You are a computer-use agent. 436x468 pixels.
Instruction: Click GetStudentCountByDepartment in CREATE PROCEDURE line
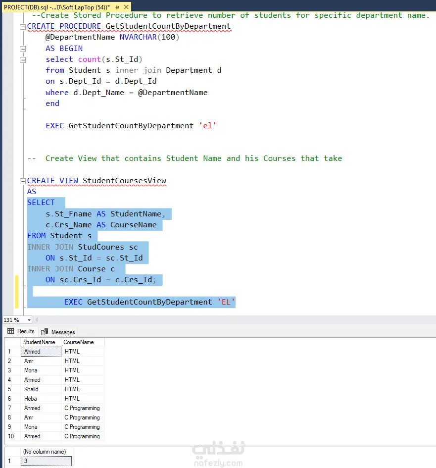pos(168,26)
